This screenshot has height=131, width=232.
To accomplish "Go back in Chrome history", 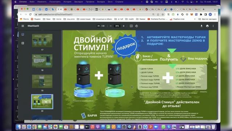I will tap(21, 15).
